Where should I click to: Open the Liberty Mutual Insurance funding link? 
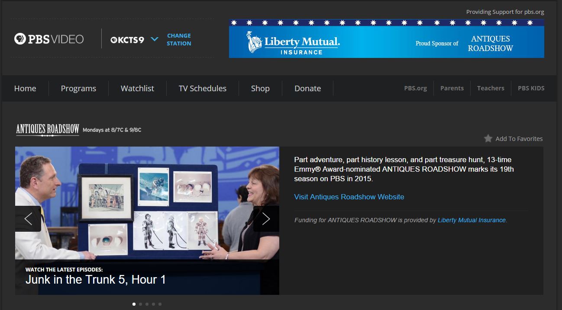pos(472,220)
